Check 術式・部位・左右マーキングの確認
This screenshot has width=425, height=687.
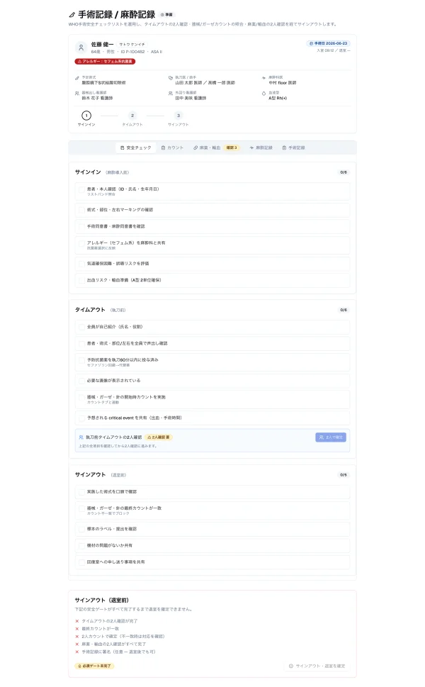pyautogui.click(x=81, y=210)
